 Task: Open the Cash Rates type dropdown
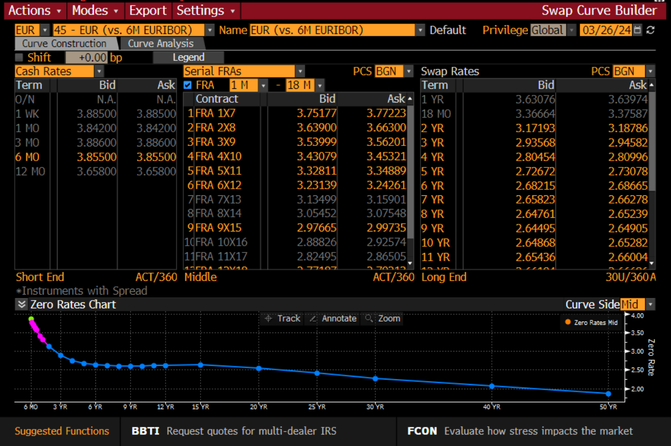coord(99,71)
